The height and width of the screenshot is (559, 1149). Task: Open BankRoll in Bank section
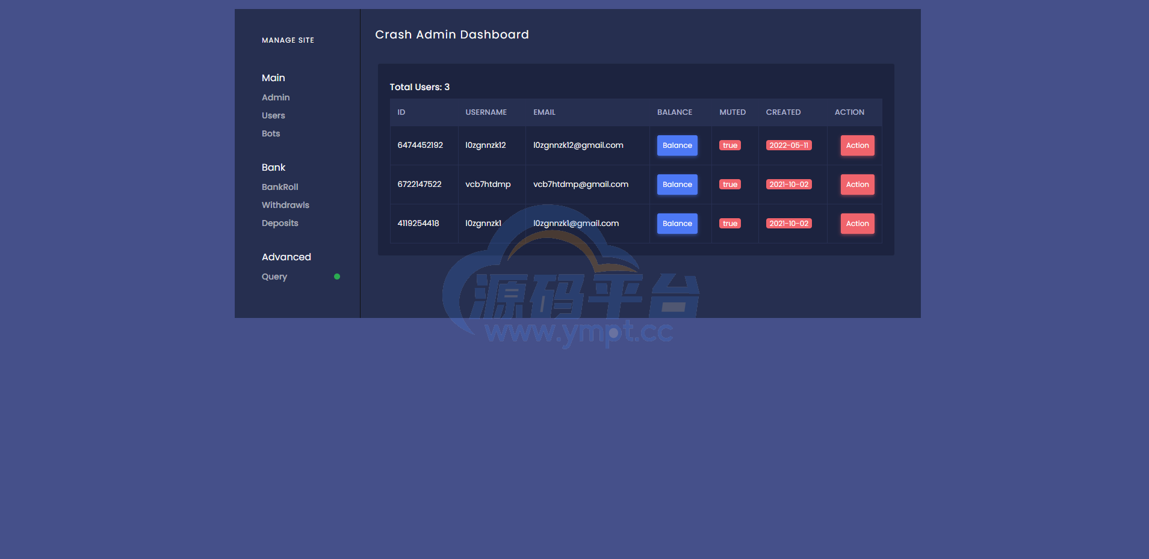tap(280, 187)
